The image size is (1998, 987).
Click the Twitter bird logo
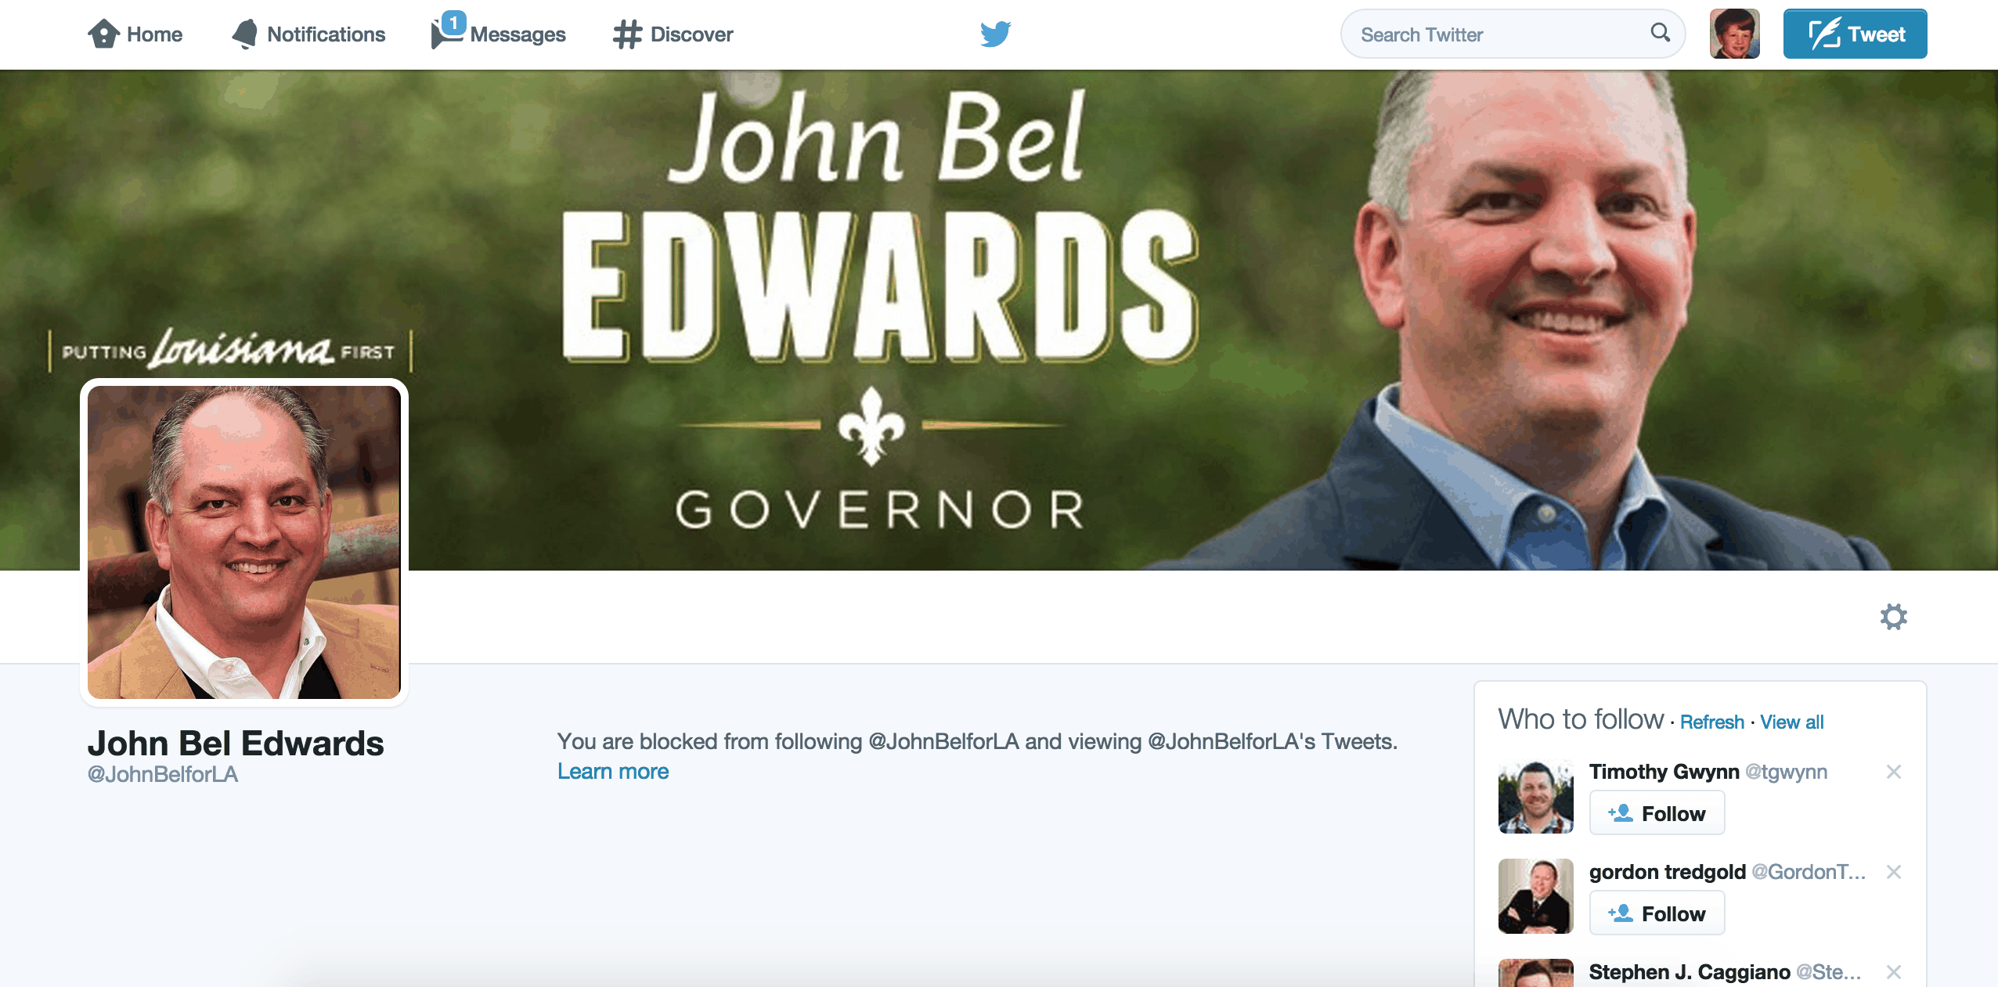pyautogui.click(x=995, y=34)
